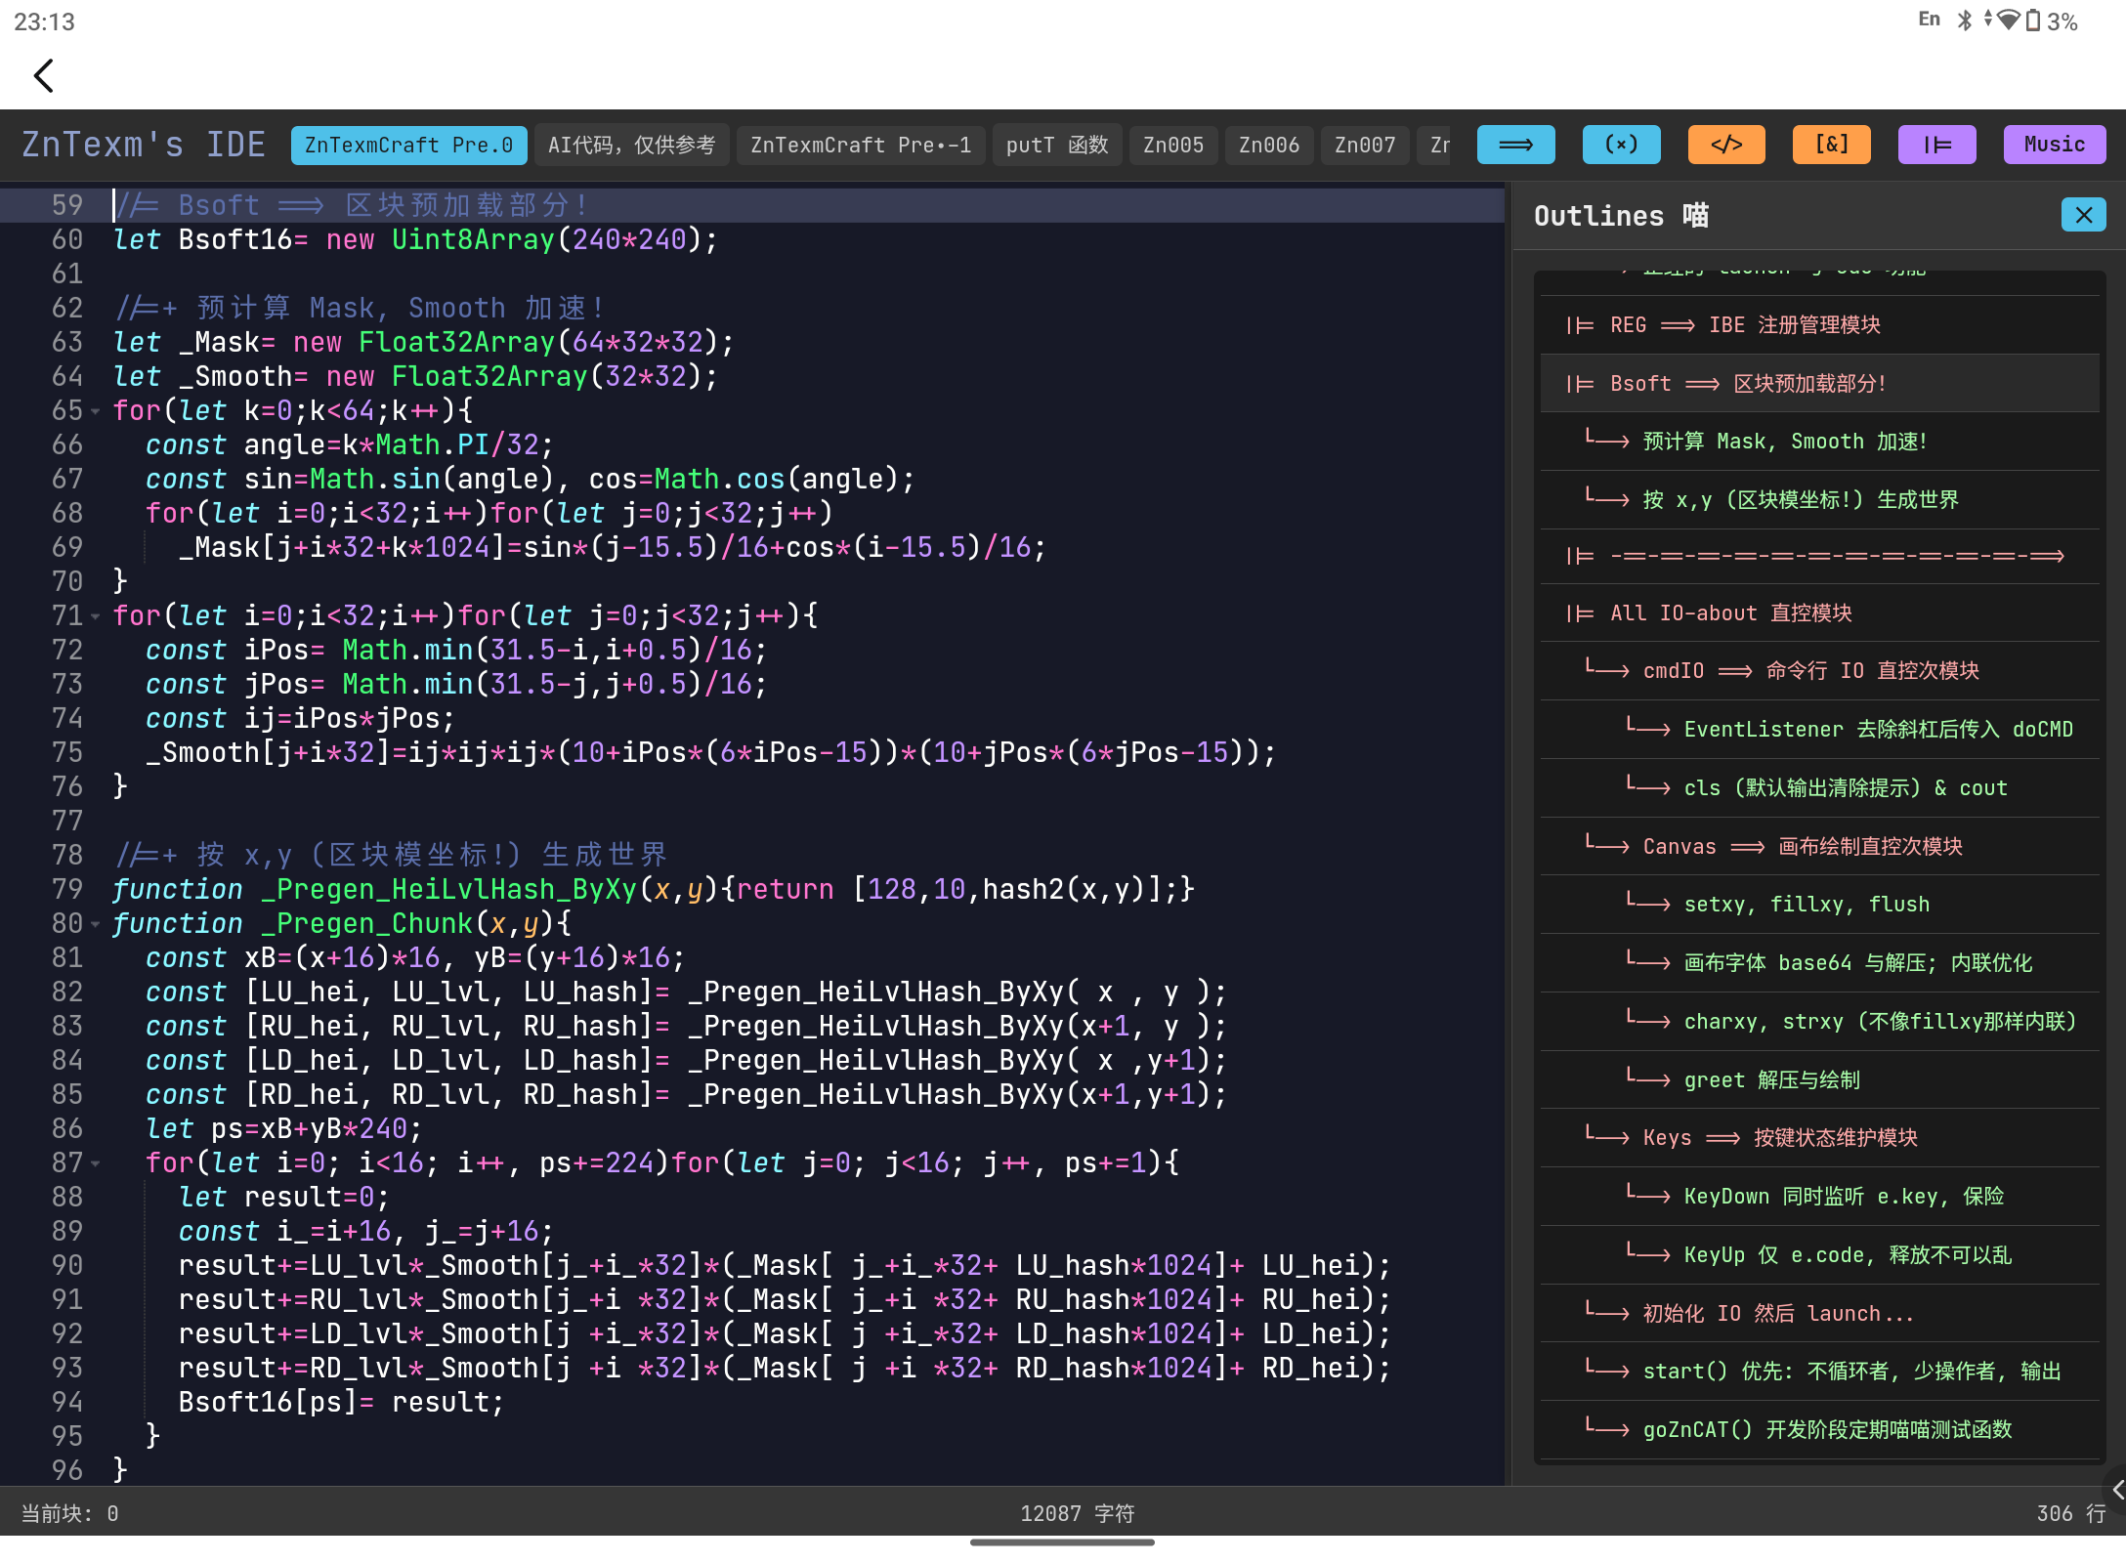
Task: Click the 12087 字符 status count
Action: click(1077, 1513)
